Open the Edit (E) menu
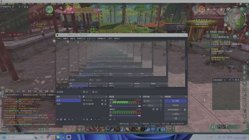 66,39
